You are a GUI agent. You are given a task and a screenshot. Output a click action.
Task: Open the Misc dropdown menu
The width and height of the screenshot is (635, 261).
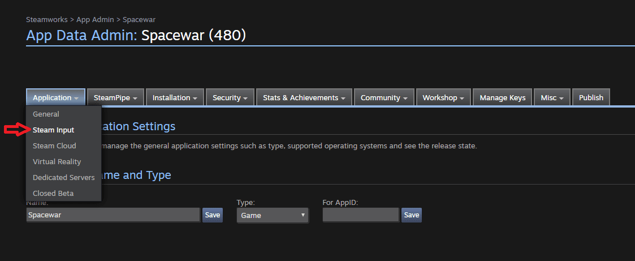click(x=552, y=97)
